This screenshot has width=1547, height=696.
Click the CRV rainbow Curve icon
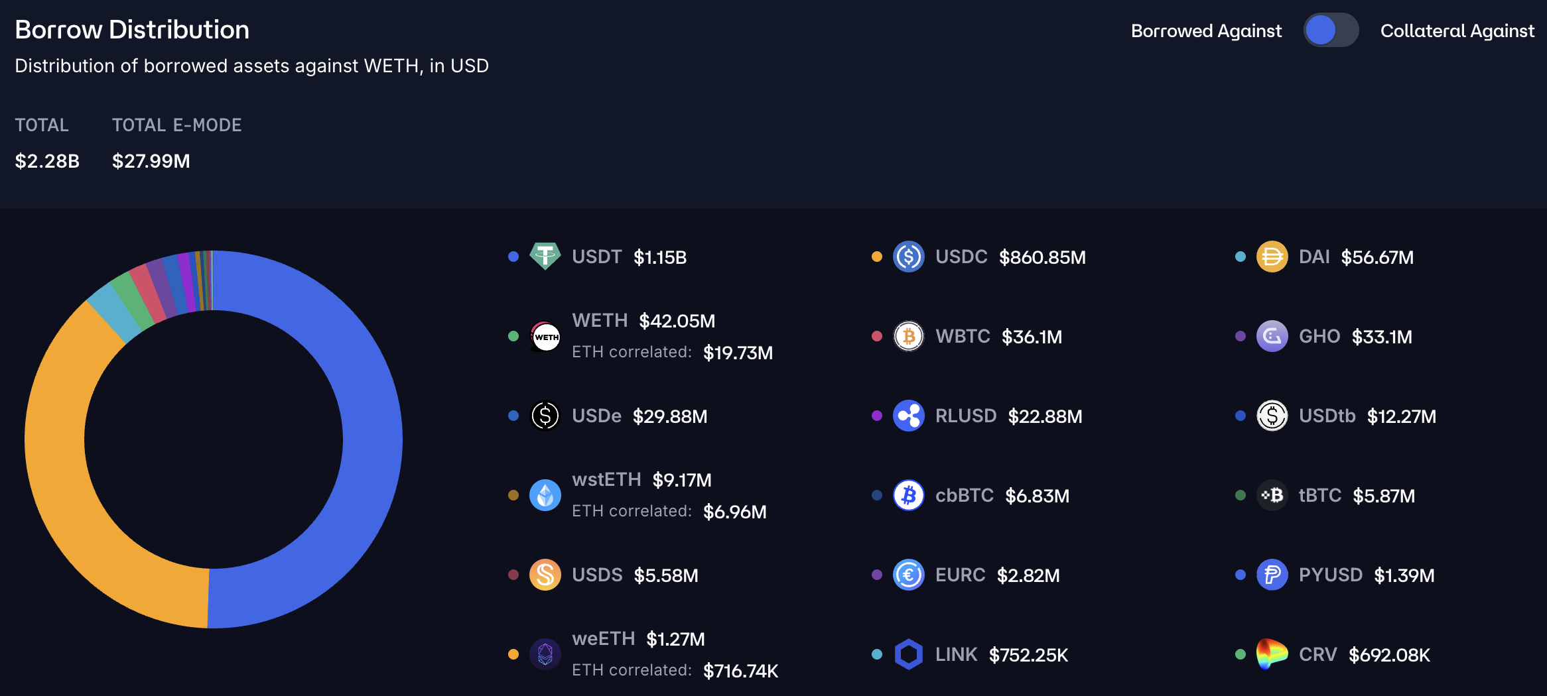(x=1272, y=654)
